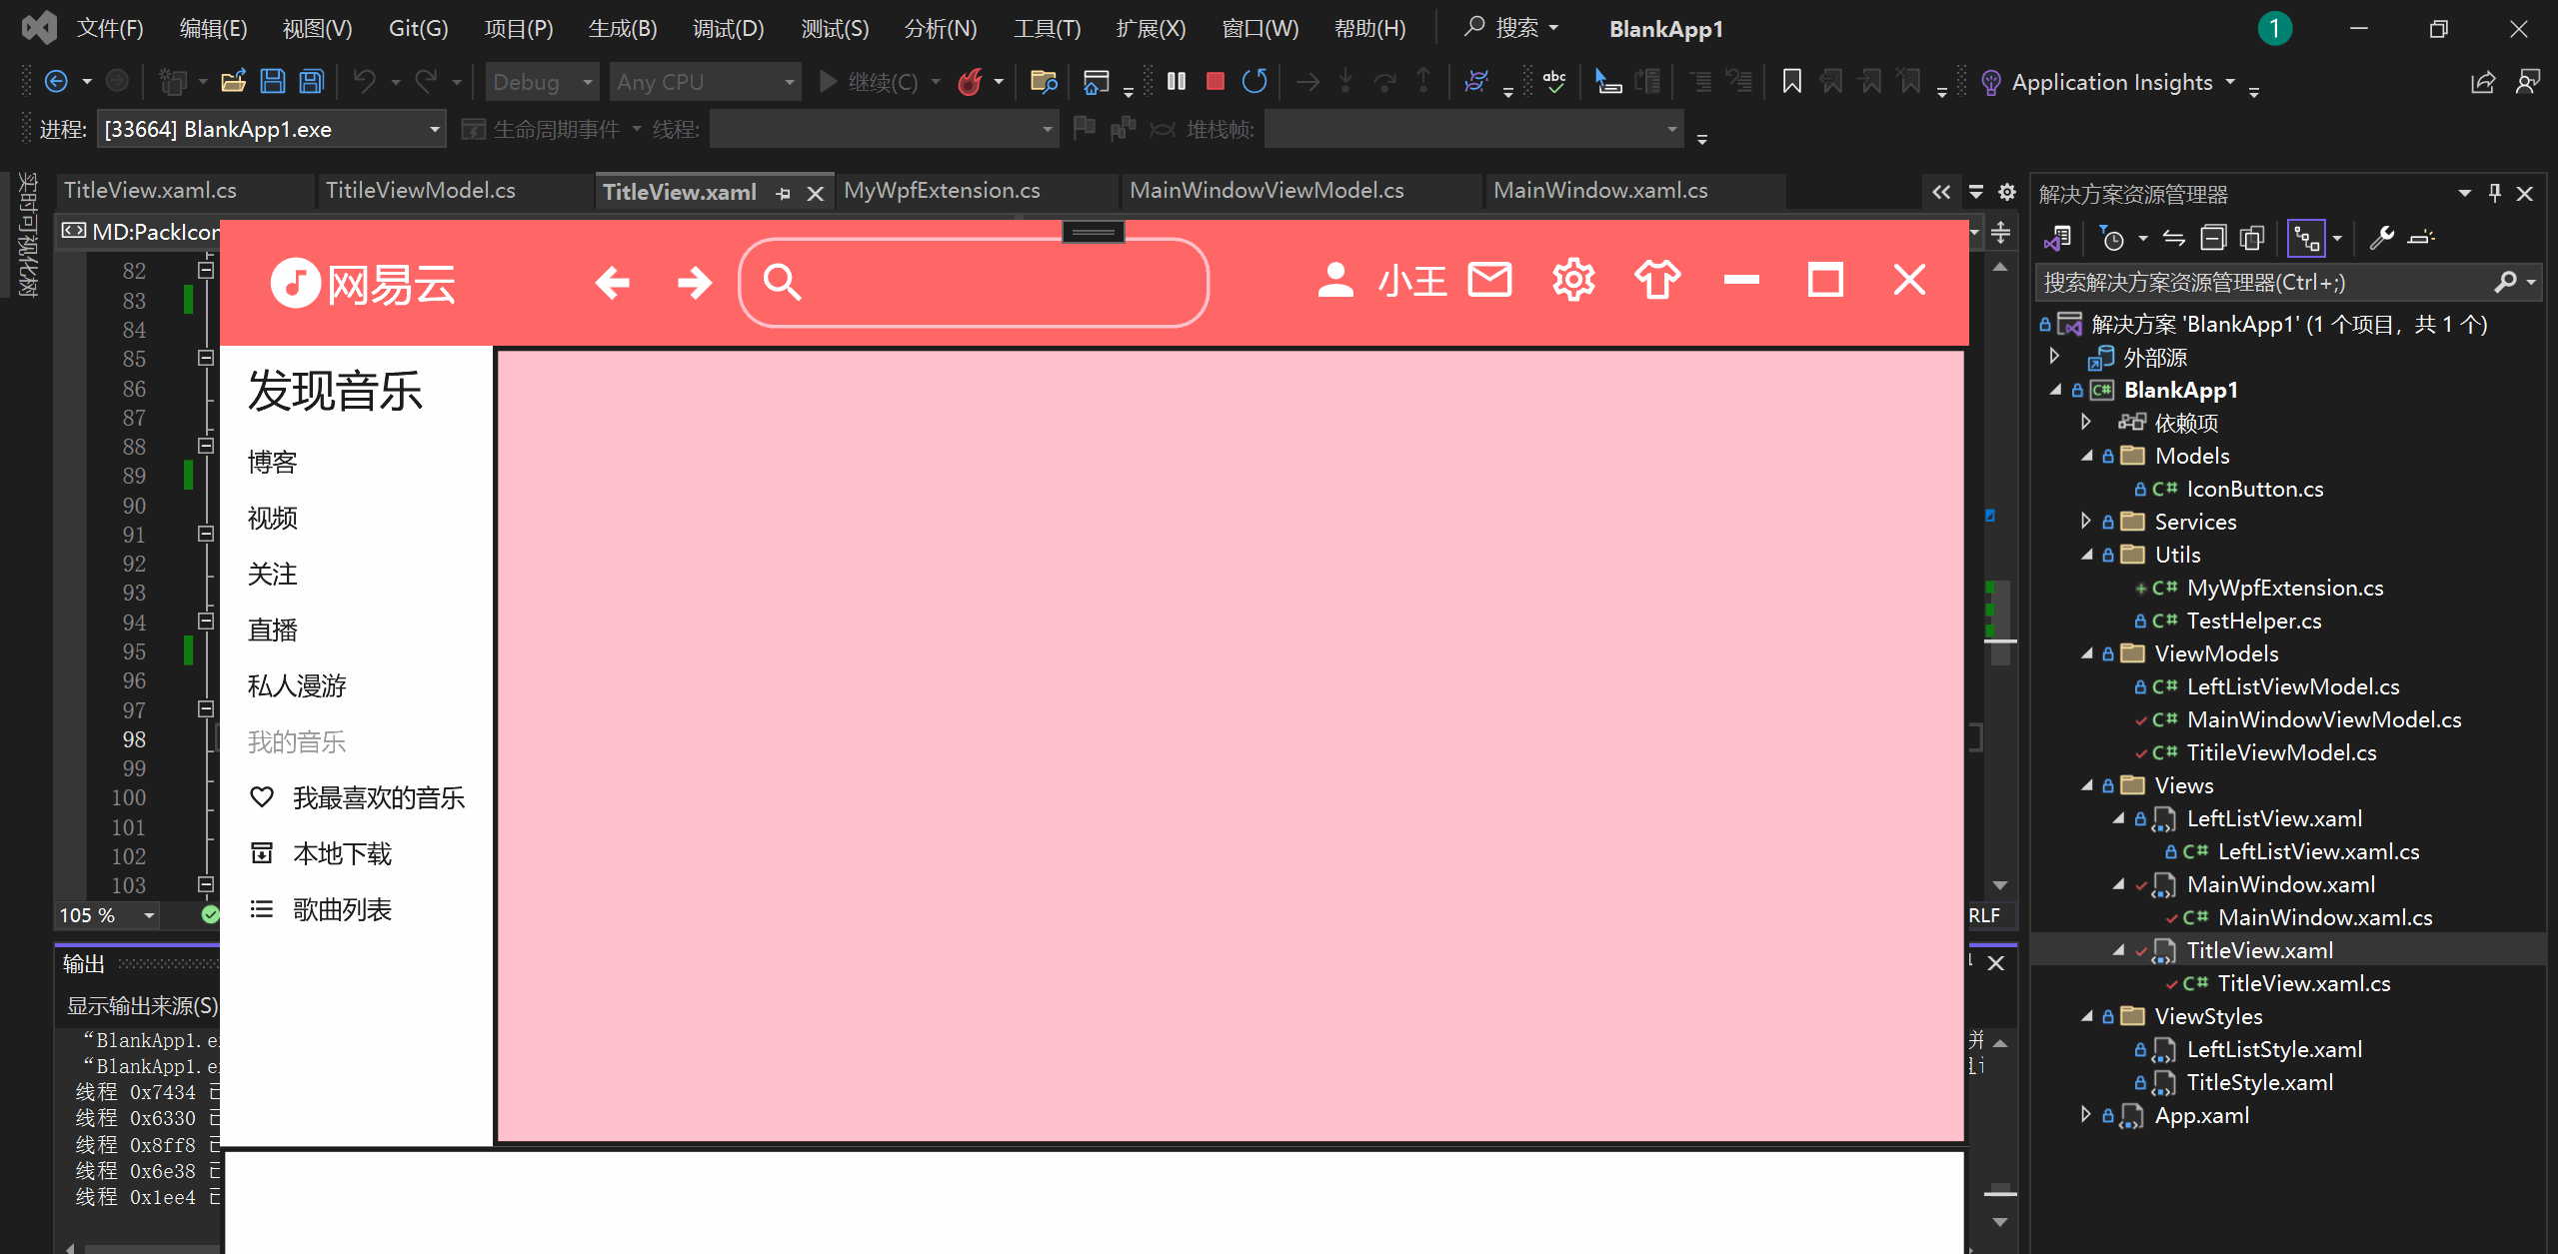2558x1254 pixels.
Task: Toggle visibility of TitleView.xaml file
Action: [2114, 950]
